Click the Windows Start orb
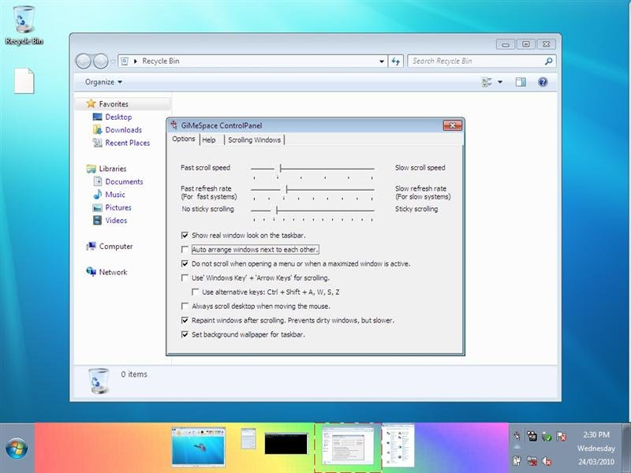The width and height of the screenshot is (631, 473). coord(16,449)
